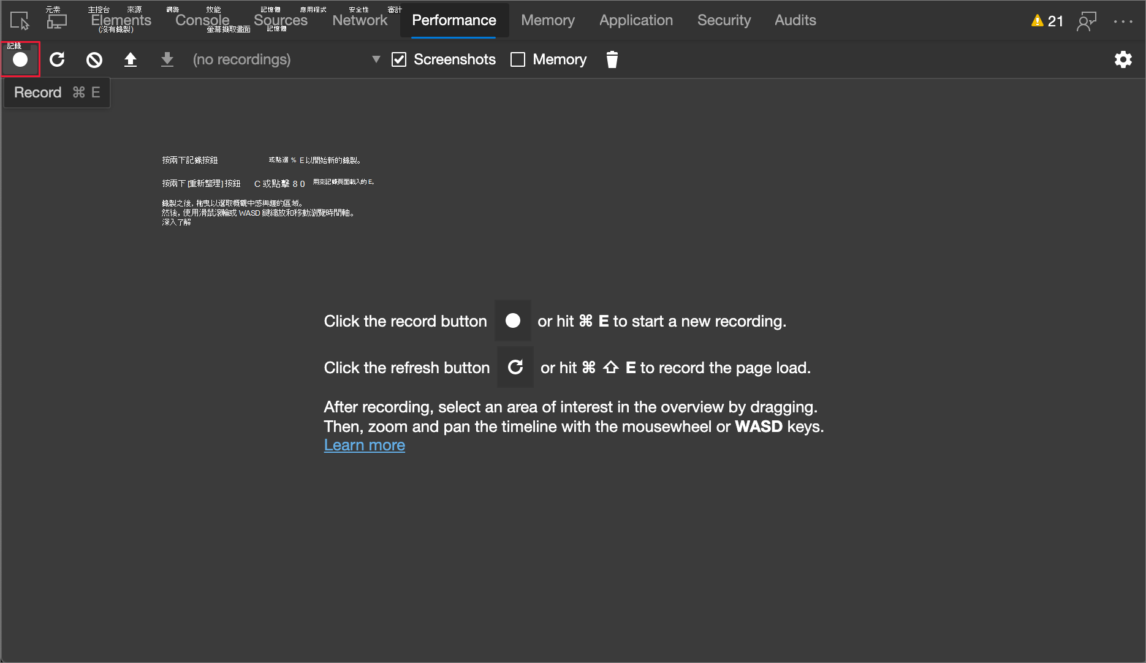Viewport: 1146px width, 663px height.
Task: Open the Network tab
Action: 360,20
